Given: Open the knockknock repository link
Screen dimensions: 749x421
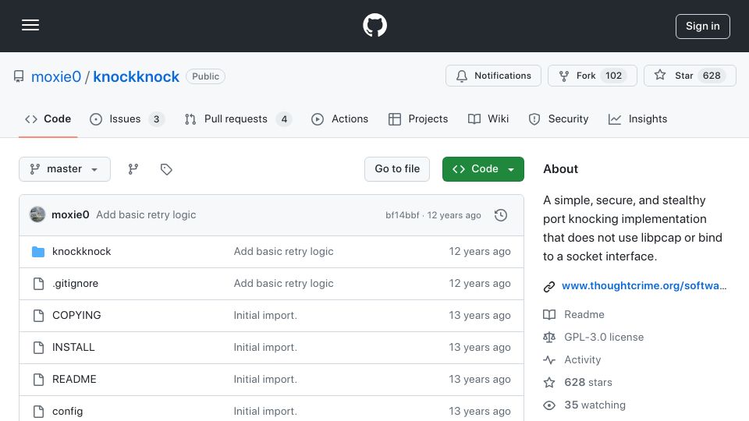Looking at the screenshot, I should [136, 76].
